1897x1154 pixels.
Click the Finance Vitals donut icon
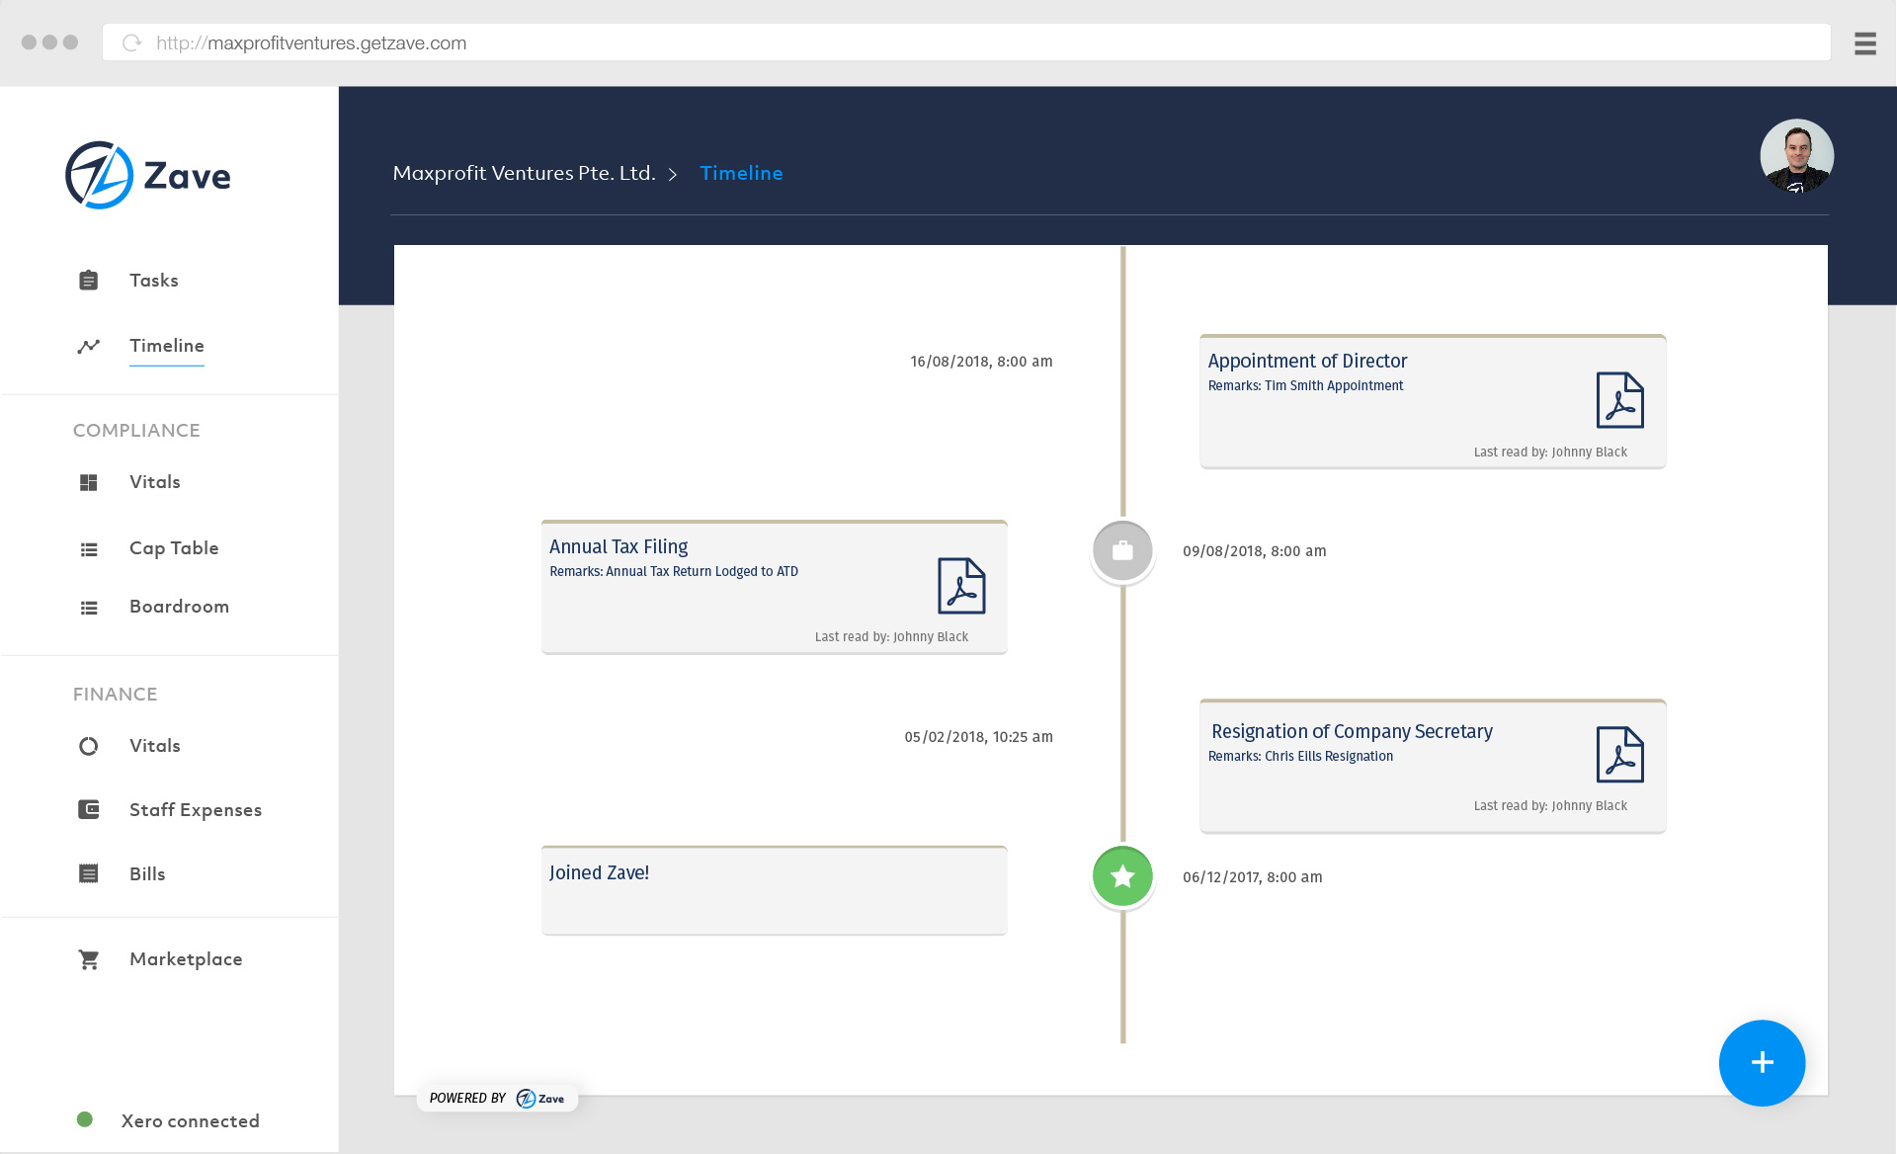(x=88, y=746)
